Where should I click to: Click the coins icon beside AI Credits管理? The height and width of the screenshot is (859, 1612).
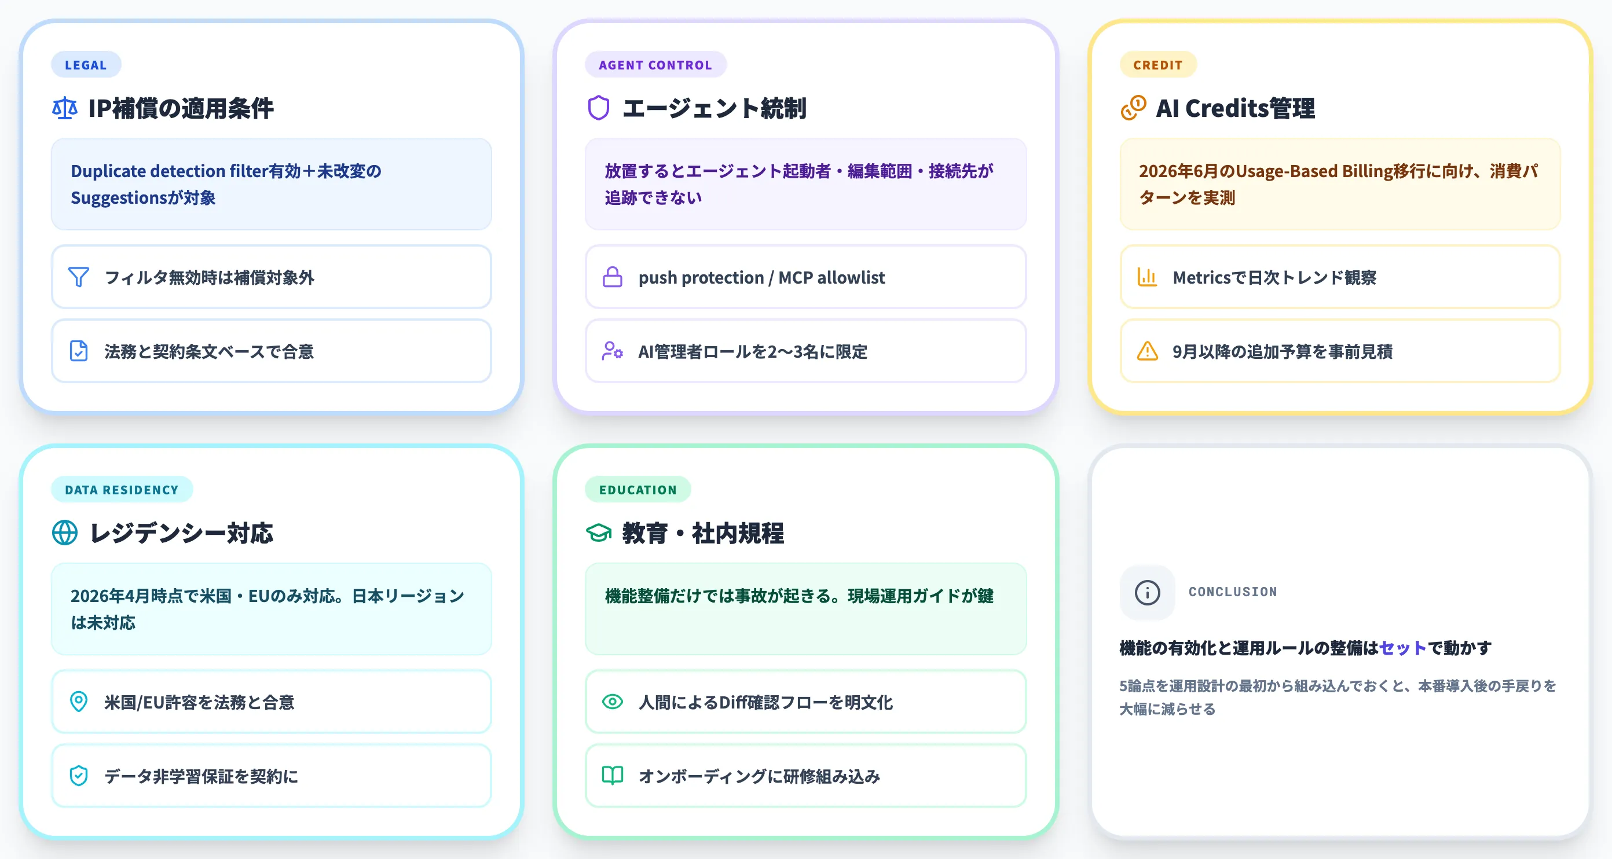(1133, 108)
